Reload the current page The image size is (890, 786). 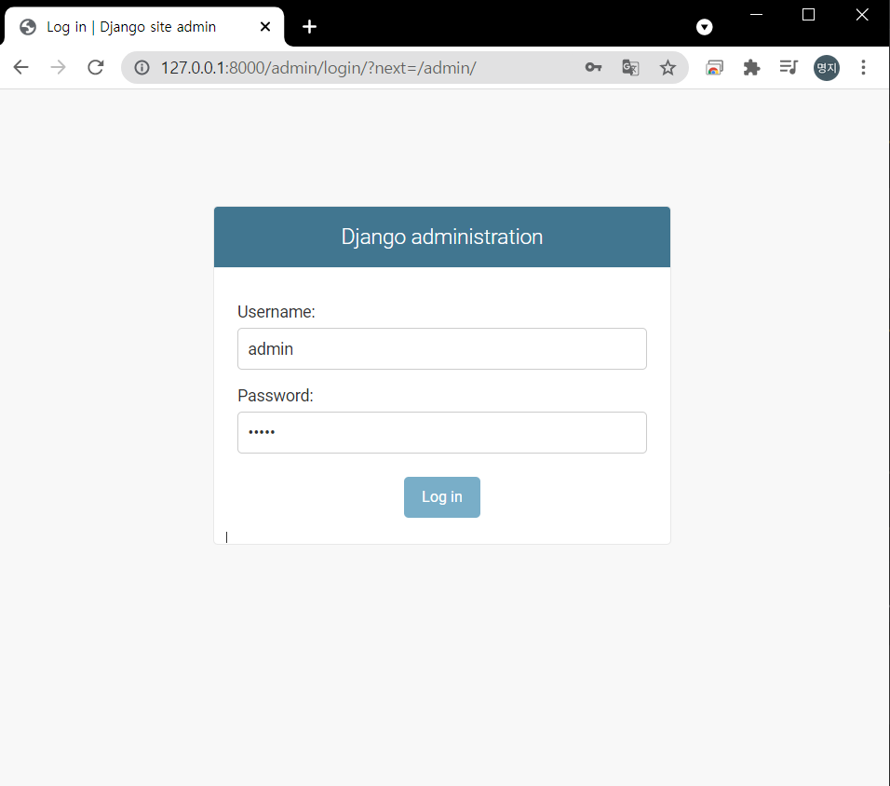[x=95, y=68]
